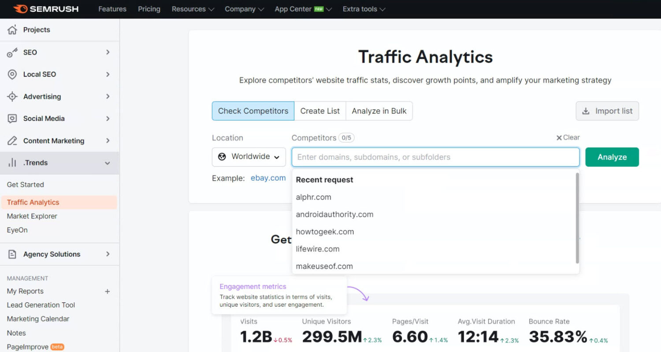Click the plus icon beside My Reports

coord(107,291)
